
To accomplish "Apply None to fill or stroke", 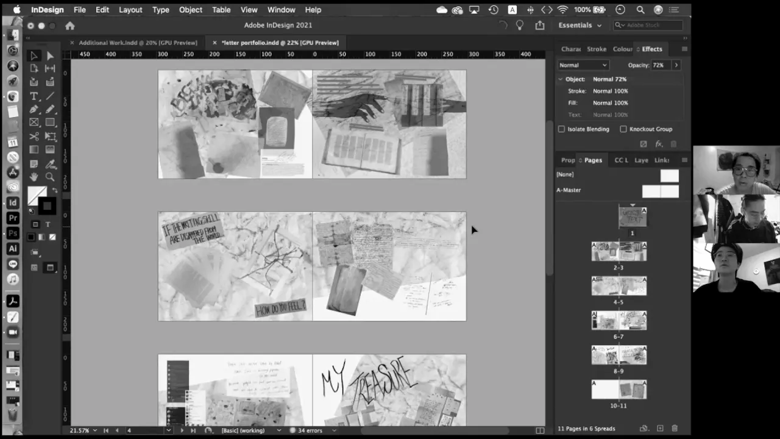I will tap(52, 237).
